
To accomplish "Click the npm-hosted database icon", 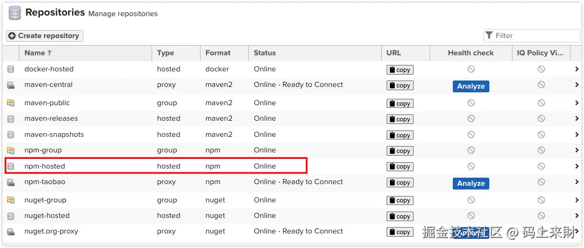I will coord(11,166).
